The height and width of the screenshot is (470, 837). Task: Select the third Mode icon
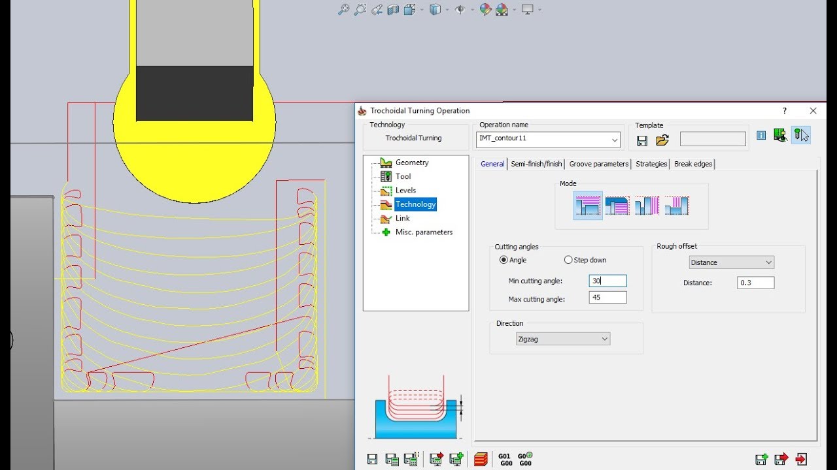tap(647, 206)
